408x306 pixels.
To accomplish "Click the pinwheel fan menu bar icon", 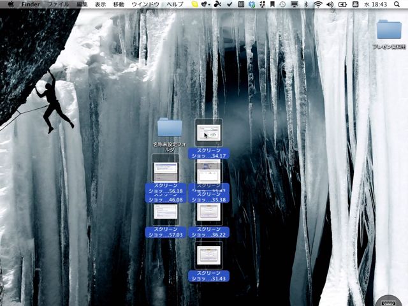I will 217,4.
